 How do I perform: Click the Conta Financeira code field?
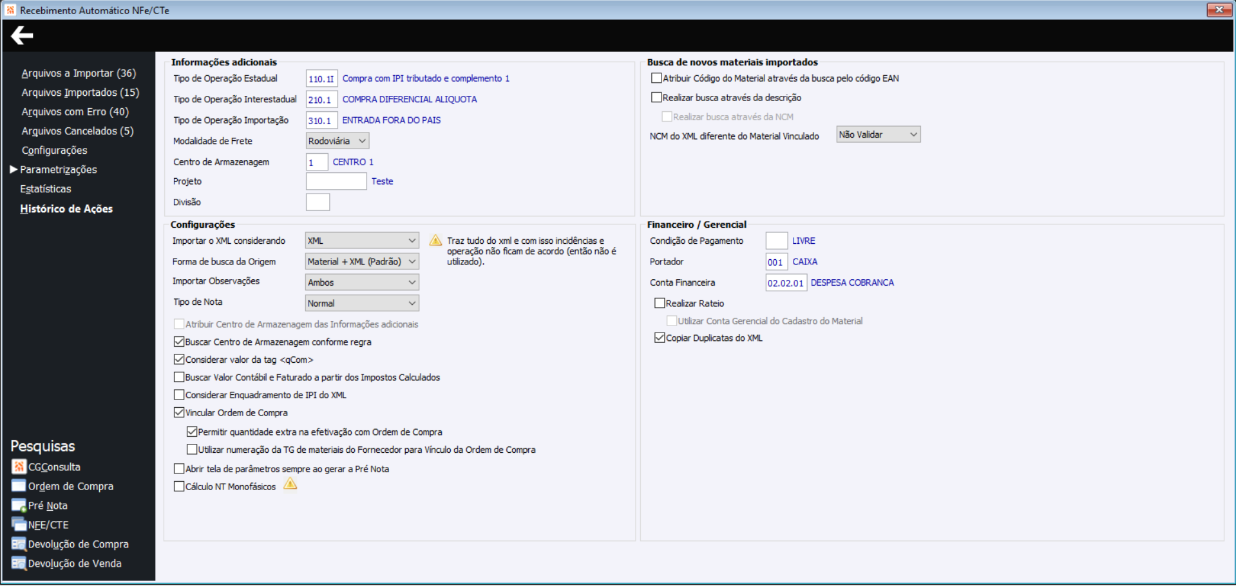786,282
